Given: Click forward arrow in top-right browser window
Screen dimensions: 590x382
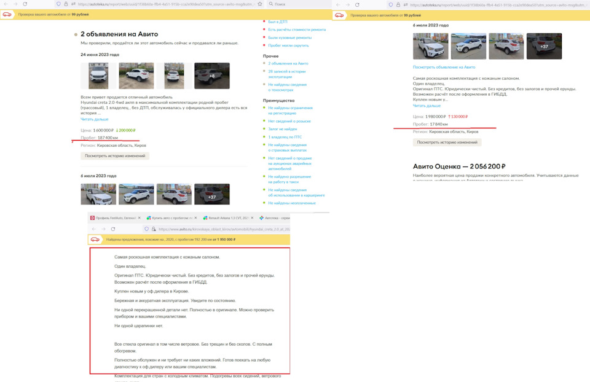Looking at the screenshot, I should coord(347,5).
